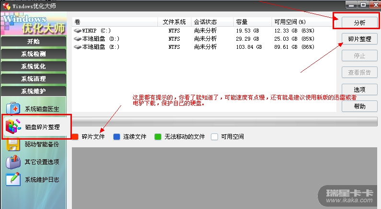Open the 系统清理 section
This screenshot has height=209, width=381.
click(34, 78)
